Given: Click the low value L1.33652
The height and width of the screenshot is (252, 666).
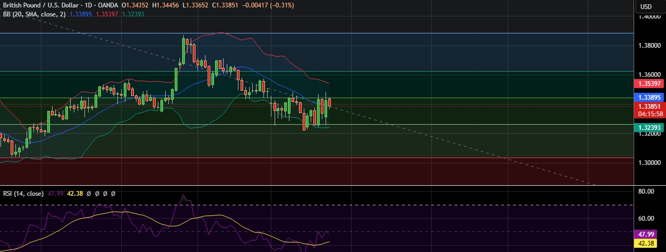Looking at the screenshot, I should (196, 5).
